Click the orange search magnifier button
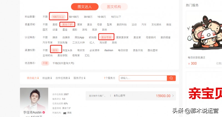The height and width of the screenshot is (117, 222). coord(171,78)
